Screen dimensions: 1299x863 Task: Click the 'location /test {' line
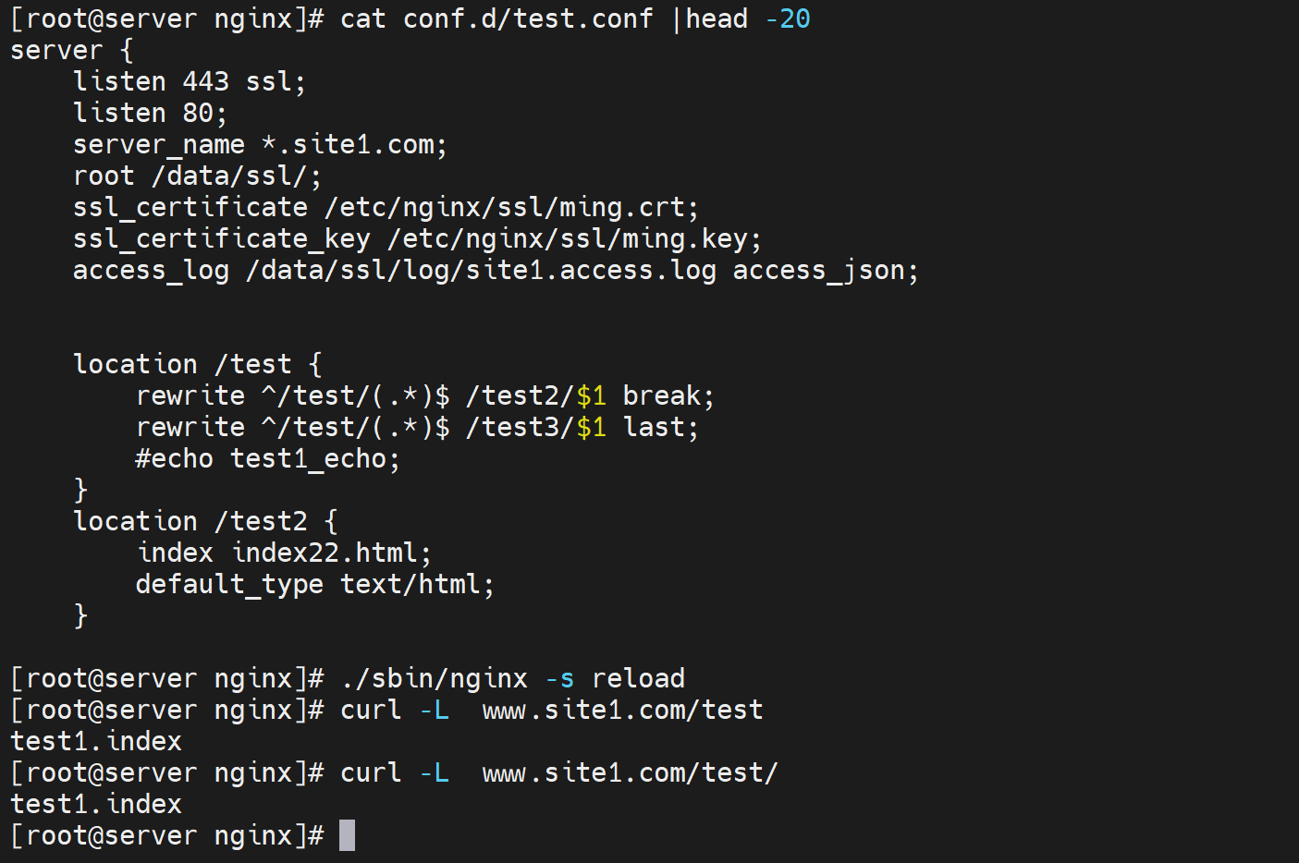coord(197,364)
